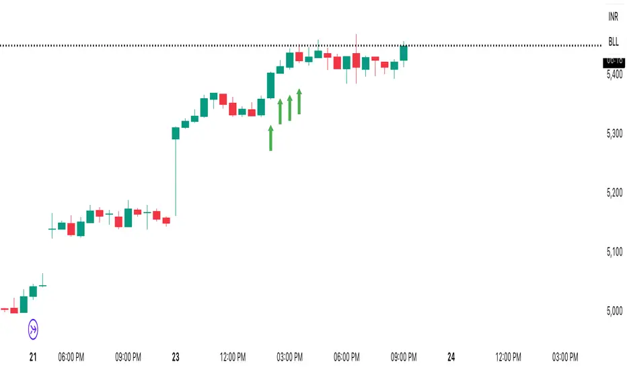Click the 5,100 price axis label
627x370 pixels.
point(614,252)
